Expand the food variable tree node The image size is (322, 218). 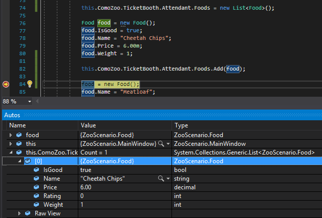11,135
